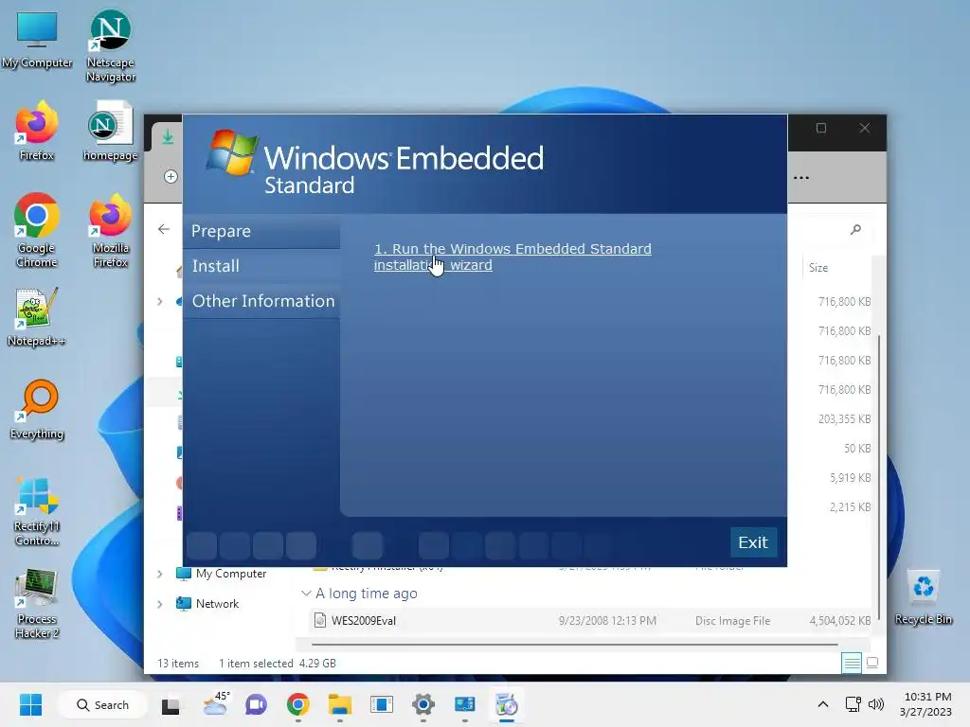This screenshot has height=727, width=970.
Task: Click Explorer's back arrow button
Action: (163, 229)
